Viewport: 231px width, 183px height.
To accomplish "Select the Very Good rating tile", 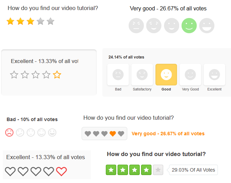I will click(x=190, y=75).
